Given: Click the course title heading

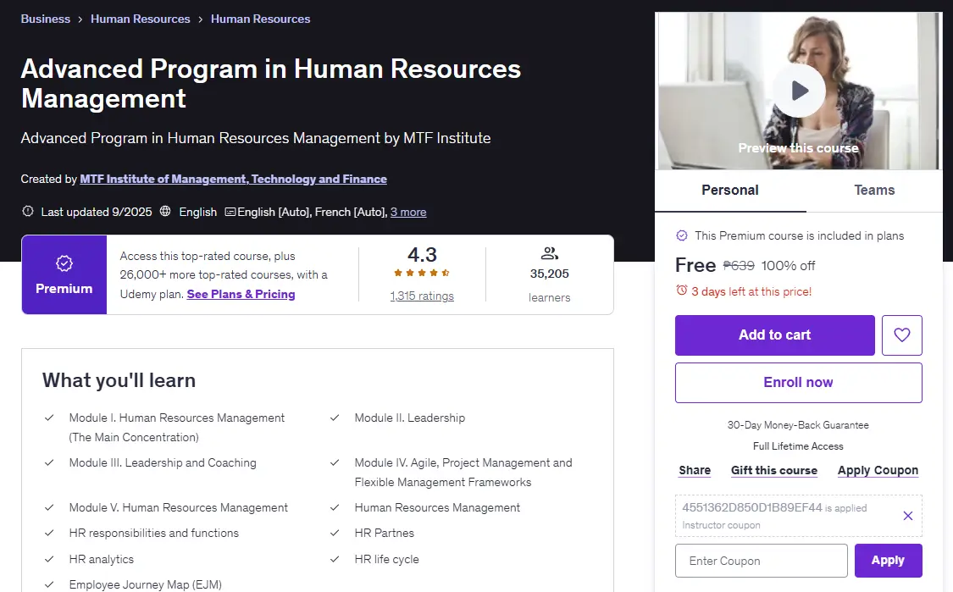Looking at the screenshot, I should click(x=271, y=84).
